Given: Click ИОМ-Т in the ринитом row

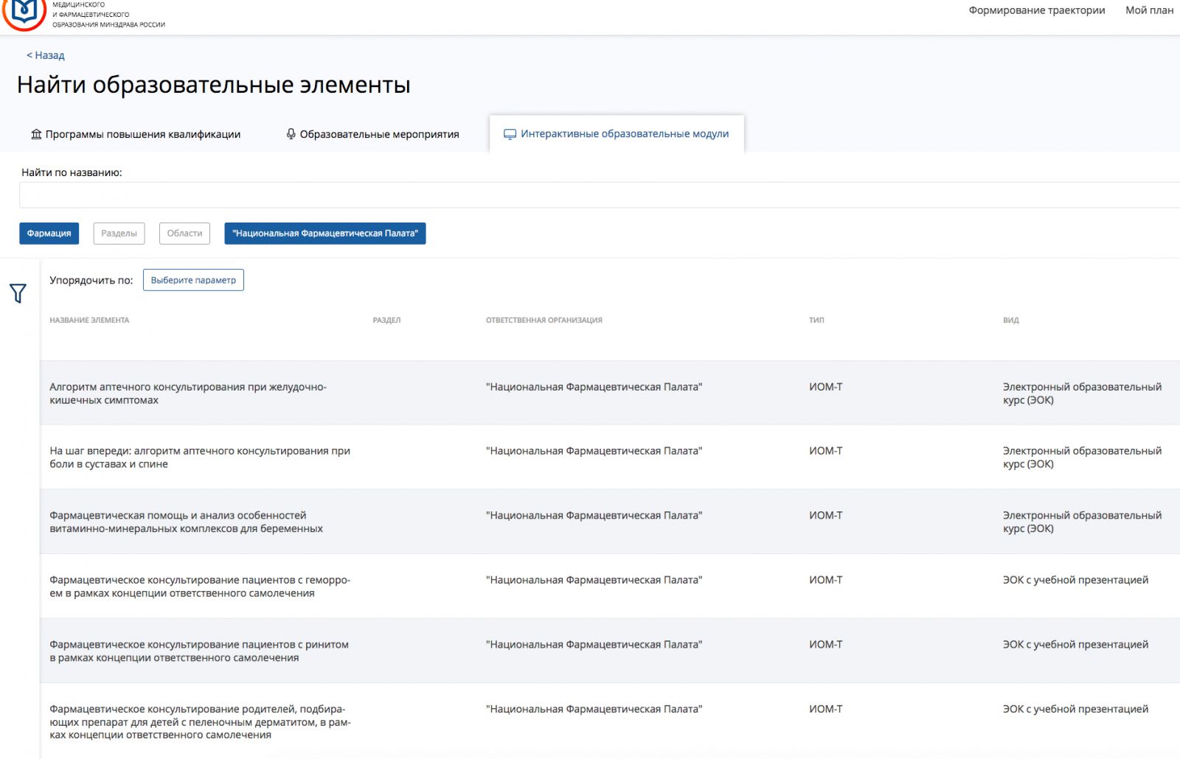Looking at the screenshot, I should (x=825, y=645).
